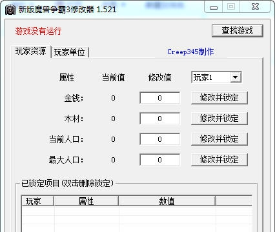
Task: Click the 当前人口 current value 0
Action: coord(113,139)
